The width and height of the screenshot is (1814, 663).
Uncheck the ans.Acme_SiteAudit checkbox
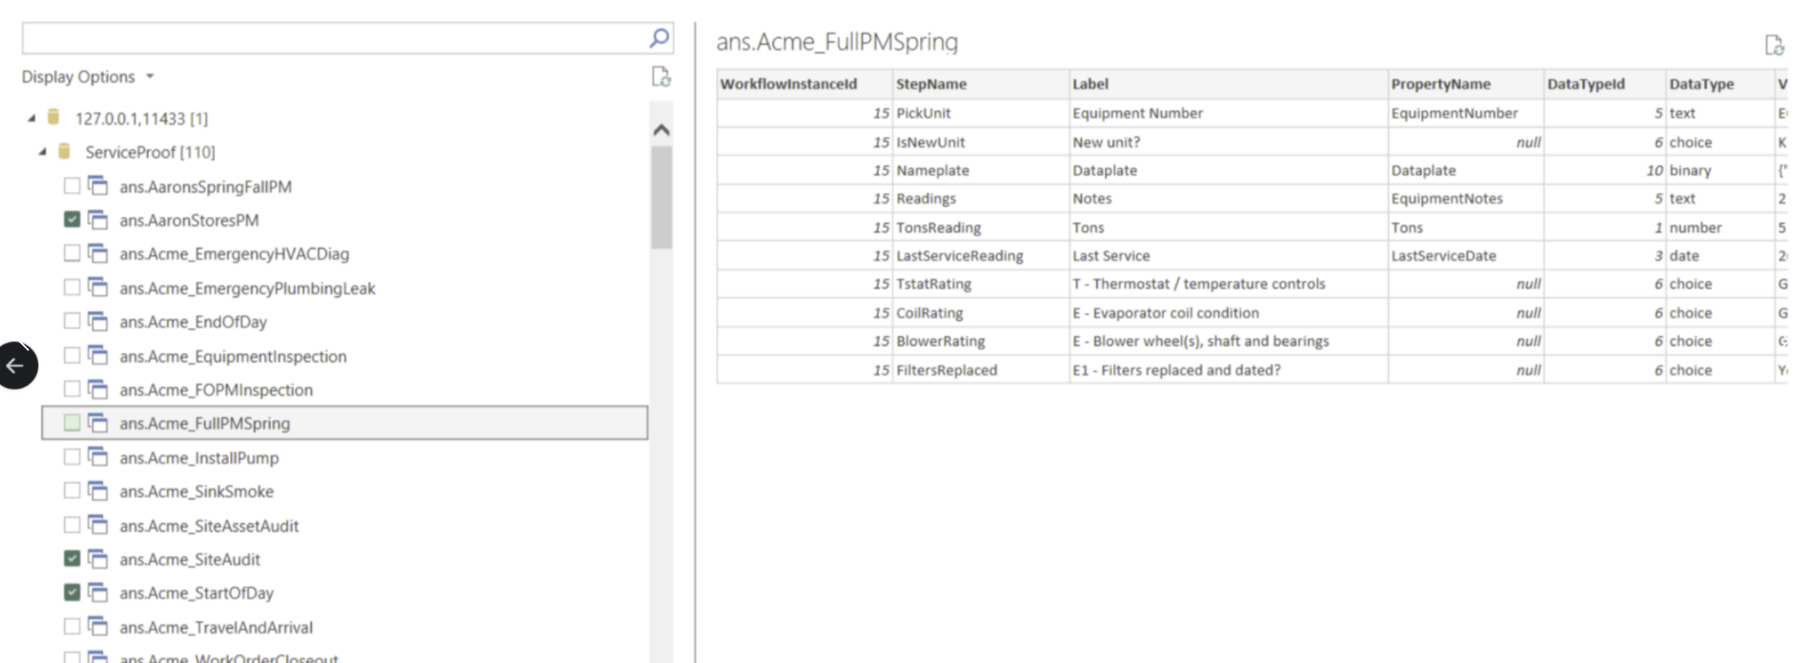[x=71, y=558]
